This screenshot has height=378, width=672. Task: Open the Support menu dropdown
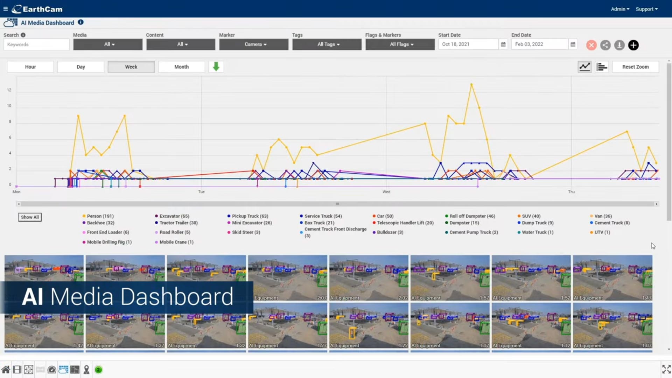click(x=646, y=9)
